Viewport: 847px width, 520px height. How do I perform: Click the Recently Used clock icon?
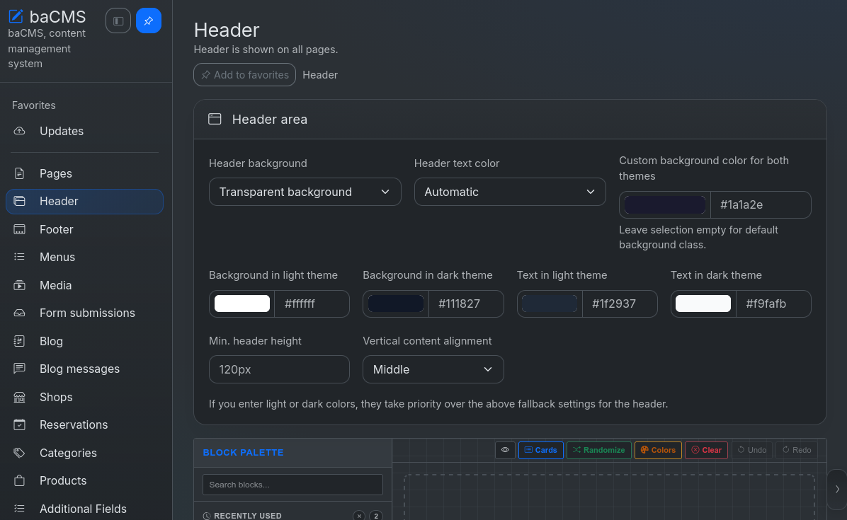[x=207, y=516]
